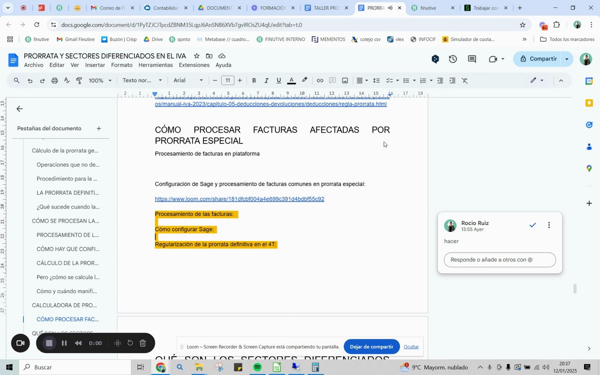This screenshot has height=375, width=600.
Task: Open the Windows Start menu
Action: pos(9,367)
